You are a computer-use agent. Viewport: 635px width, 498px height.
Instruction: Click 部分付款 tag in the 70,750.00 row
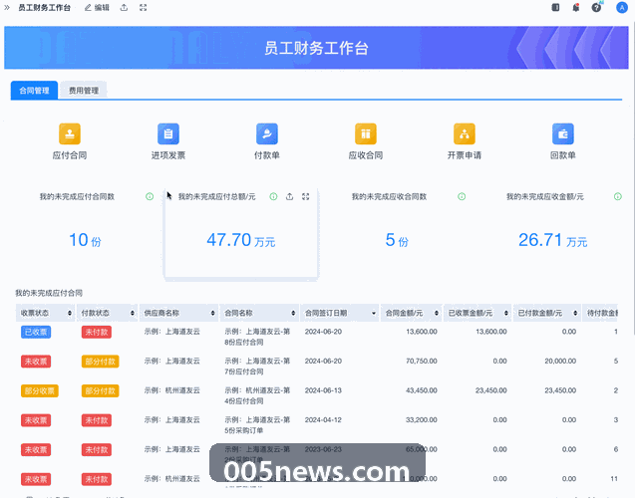[x=100, y=362]
